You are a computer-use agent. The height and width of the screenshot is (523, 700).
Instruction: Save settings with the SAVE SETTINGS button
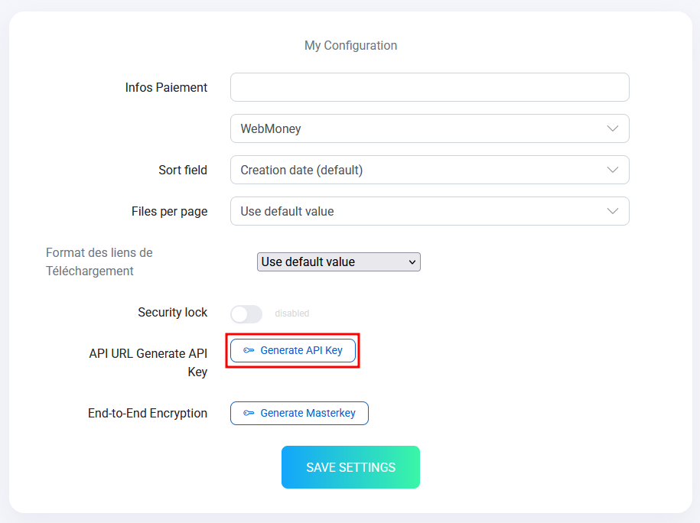[350, 467]
